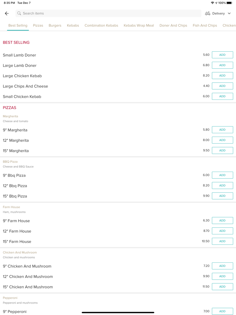
Task: Add Small Lamb Doner to order
Action: click(222, 55)
